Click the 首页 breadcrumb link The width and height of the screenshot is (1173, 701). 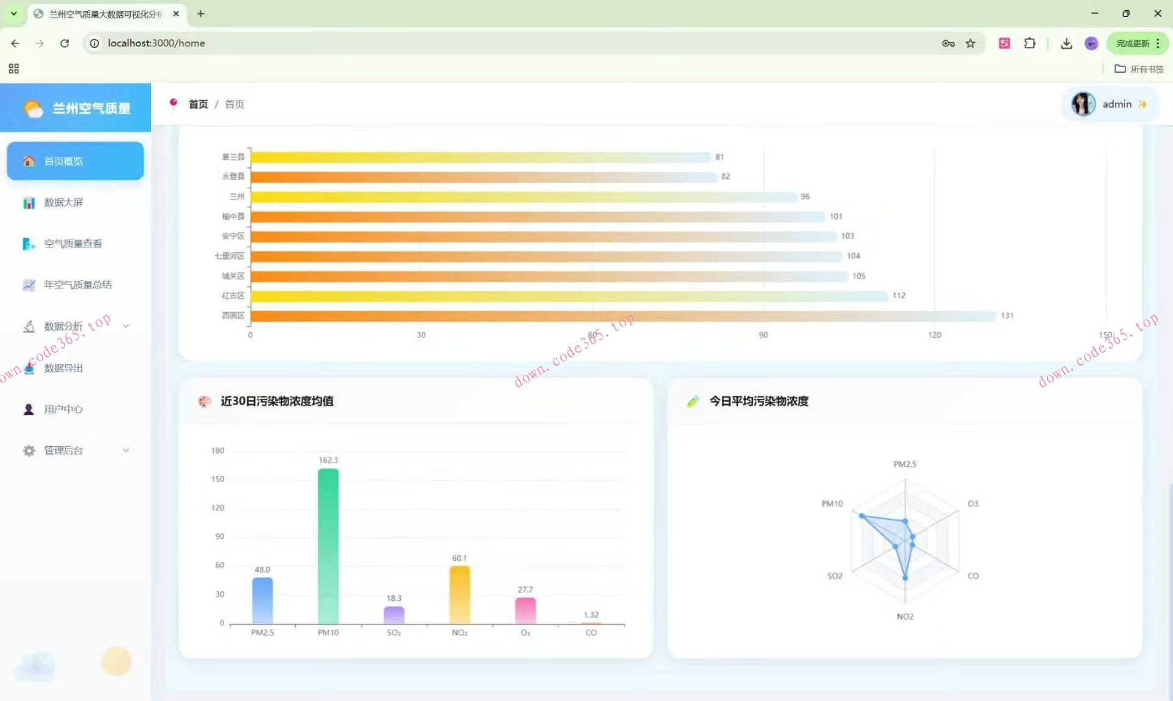(198, 104)
